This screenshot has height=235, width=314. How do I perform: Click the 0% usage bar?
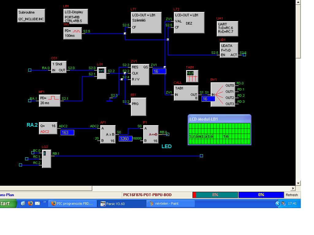(x=261, y=195)
